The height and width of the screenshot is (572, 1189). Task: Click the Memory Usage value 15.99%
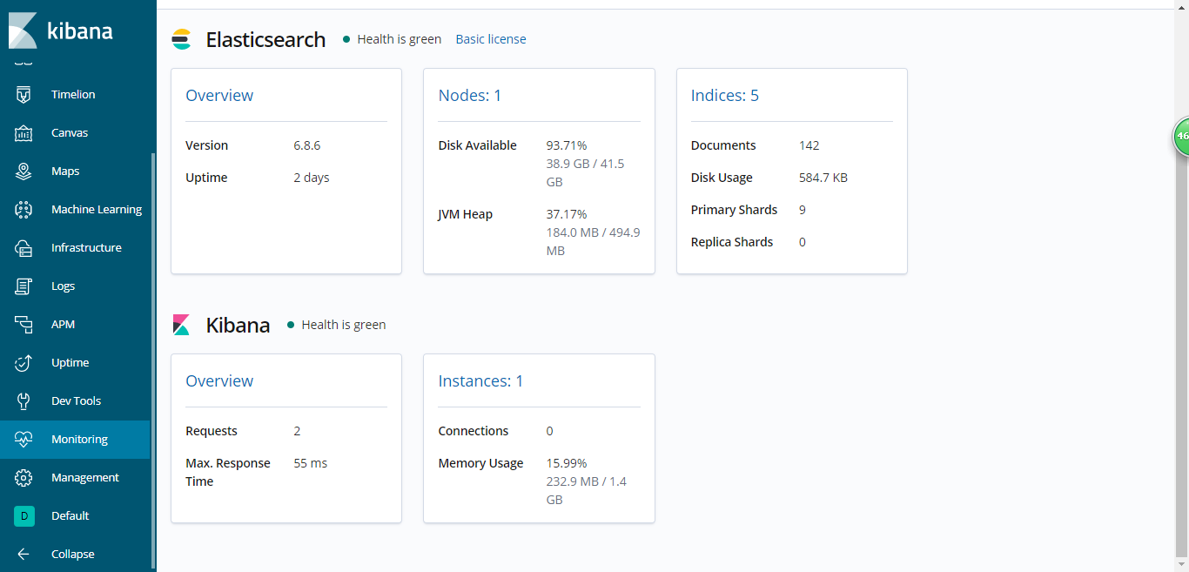pyautogui.click(x=567, y=463)
